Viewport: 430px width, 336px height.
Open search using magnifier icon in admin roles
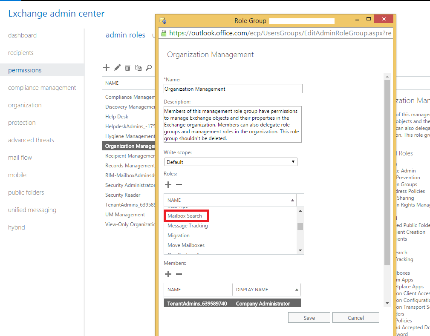[149, 67]
